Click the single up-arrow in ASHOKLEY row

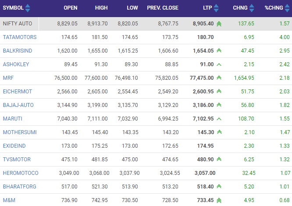219,64
